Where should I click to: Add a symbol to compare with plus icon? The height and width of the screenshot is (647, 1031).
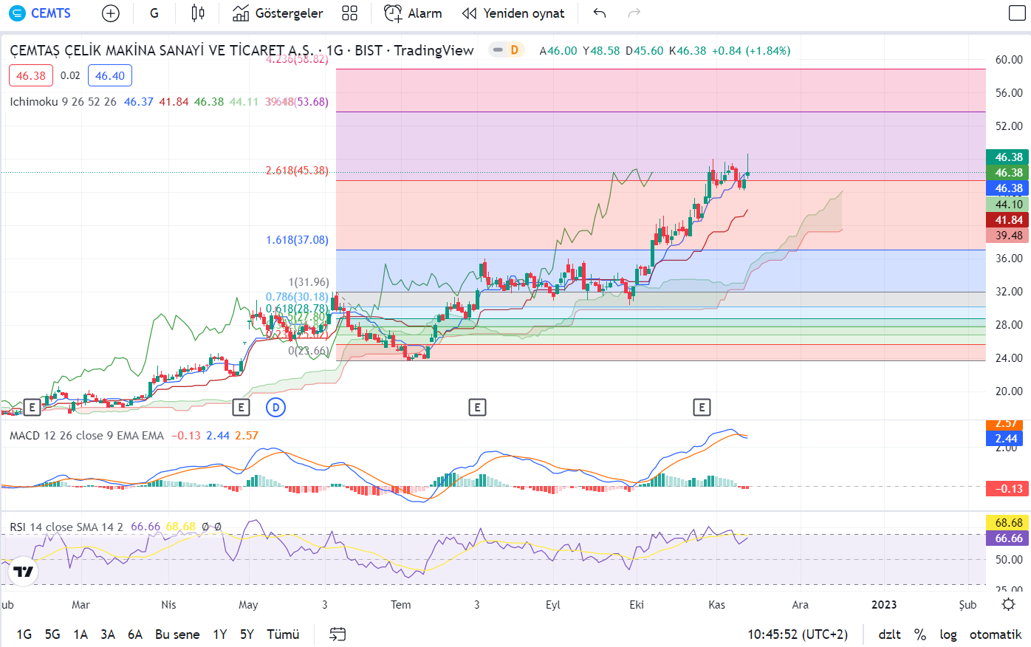pos(110,13)
